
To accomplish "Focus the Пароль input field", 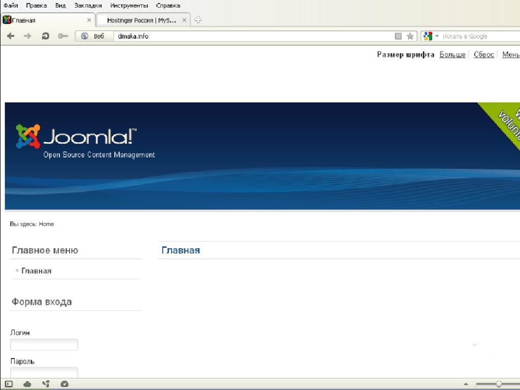I will pyautogui.click(x=44, y=372).
